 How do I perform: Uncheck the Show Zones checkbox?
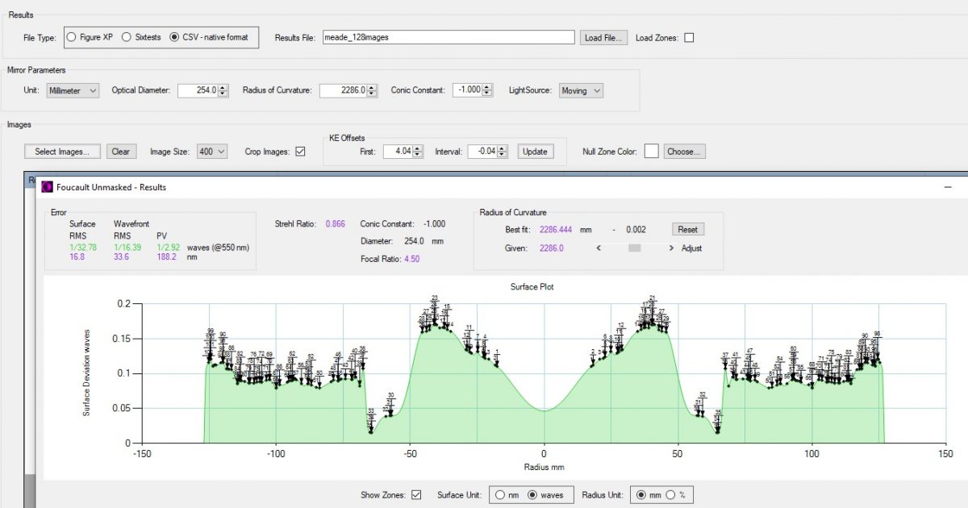click(416, 494)
